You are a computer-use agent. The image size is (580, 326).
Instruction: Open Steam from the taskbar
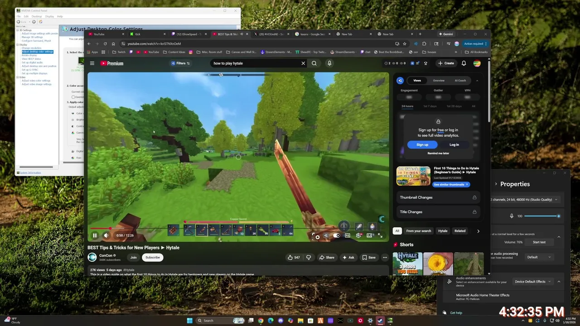coord(380,321)
